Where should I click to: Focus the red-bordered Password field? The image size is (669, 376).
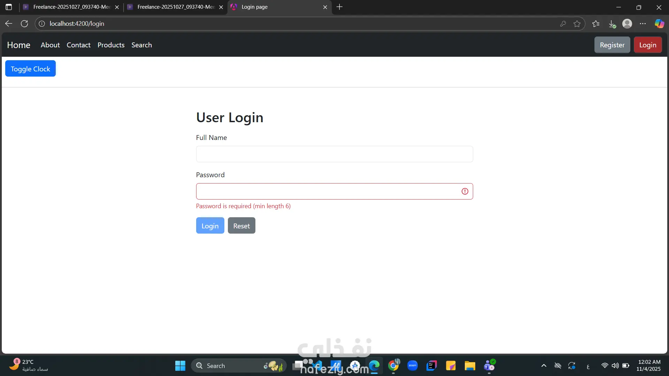328,191
